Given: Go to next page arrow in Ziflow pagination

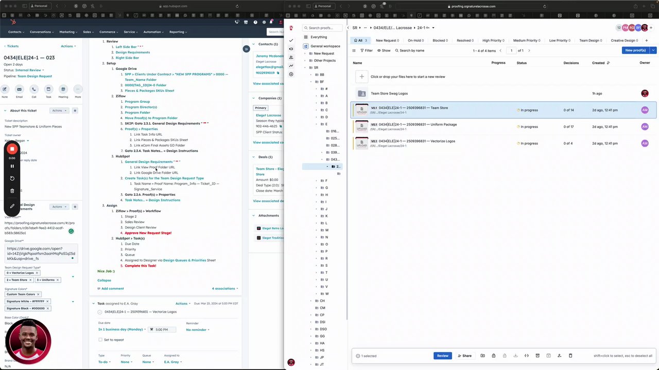Looking at the screenshot, I should pyautogui.click(x=529, y=50).
